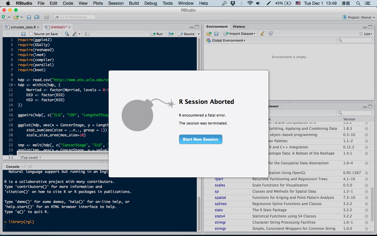Remove the rpart package via its x icon
This screenshot has height=236, width=377.
pos(366,179)
